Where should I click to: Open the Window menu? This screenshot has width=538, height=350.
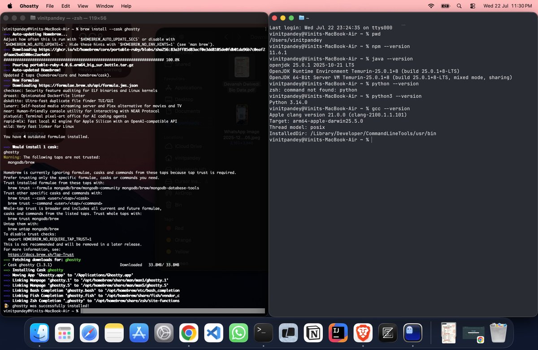click(x=104, y=6)
